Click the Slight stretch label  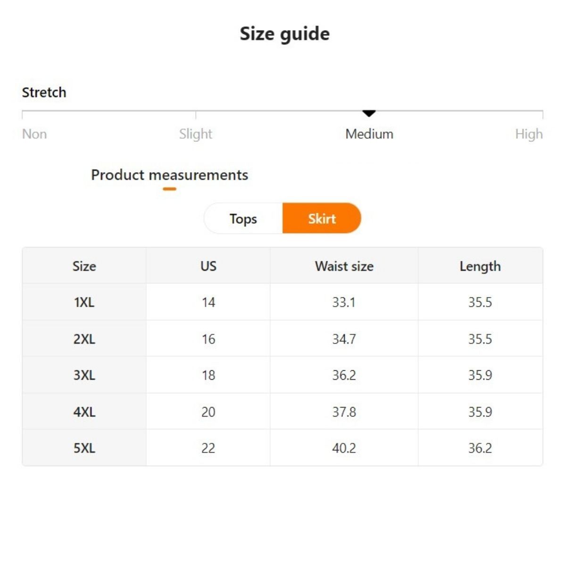[196, 134]
